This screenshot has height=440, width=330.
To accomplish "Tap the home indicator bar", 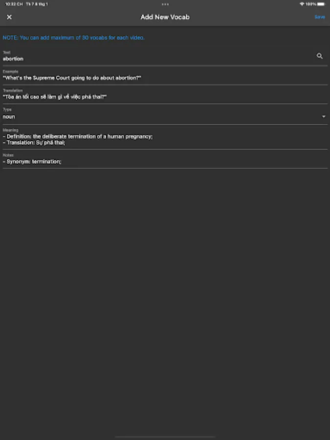I will coord(165,437).
